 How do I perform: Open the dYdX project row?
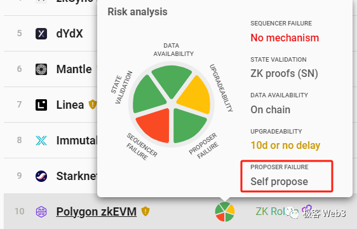[x=51, y=34]
